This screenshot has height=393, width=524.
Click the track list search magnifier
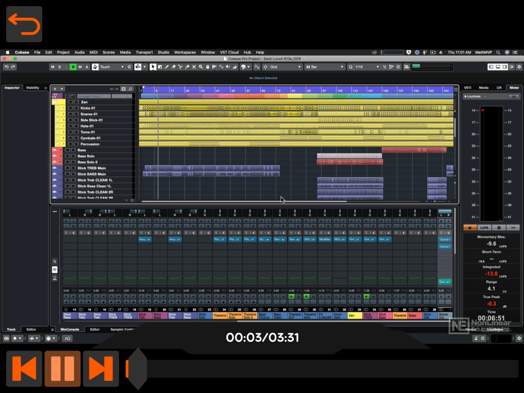[x=130, y=89]
